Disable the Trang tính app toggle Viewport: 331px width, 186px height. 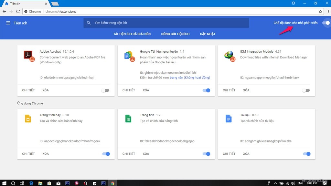[x=206, y=154]
